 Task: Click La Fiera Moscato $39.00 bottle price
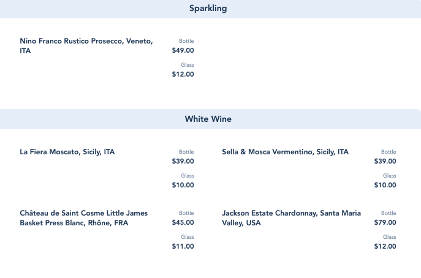tap(183, 162)
